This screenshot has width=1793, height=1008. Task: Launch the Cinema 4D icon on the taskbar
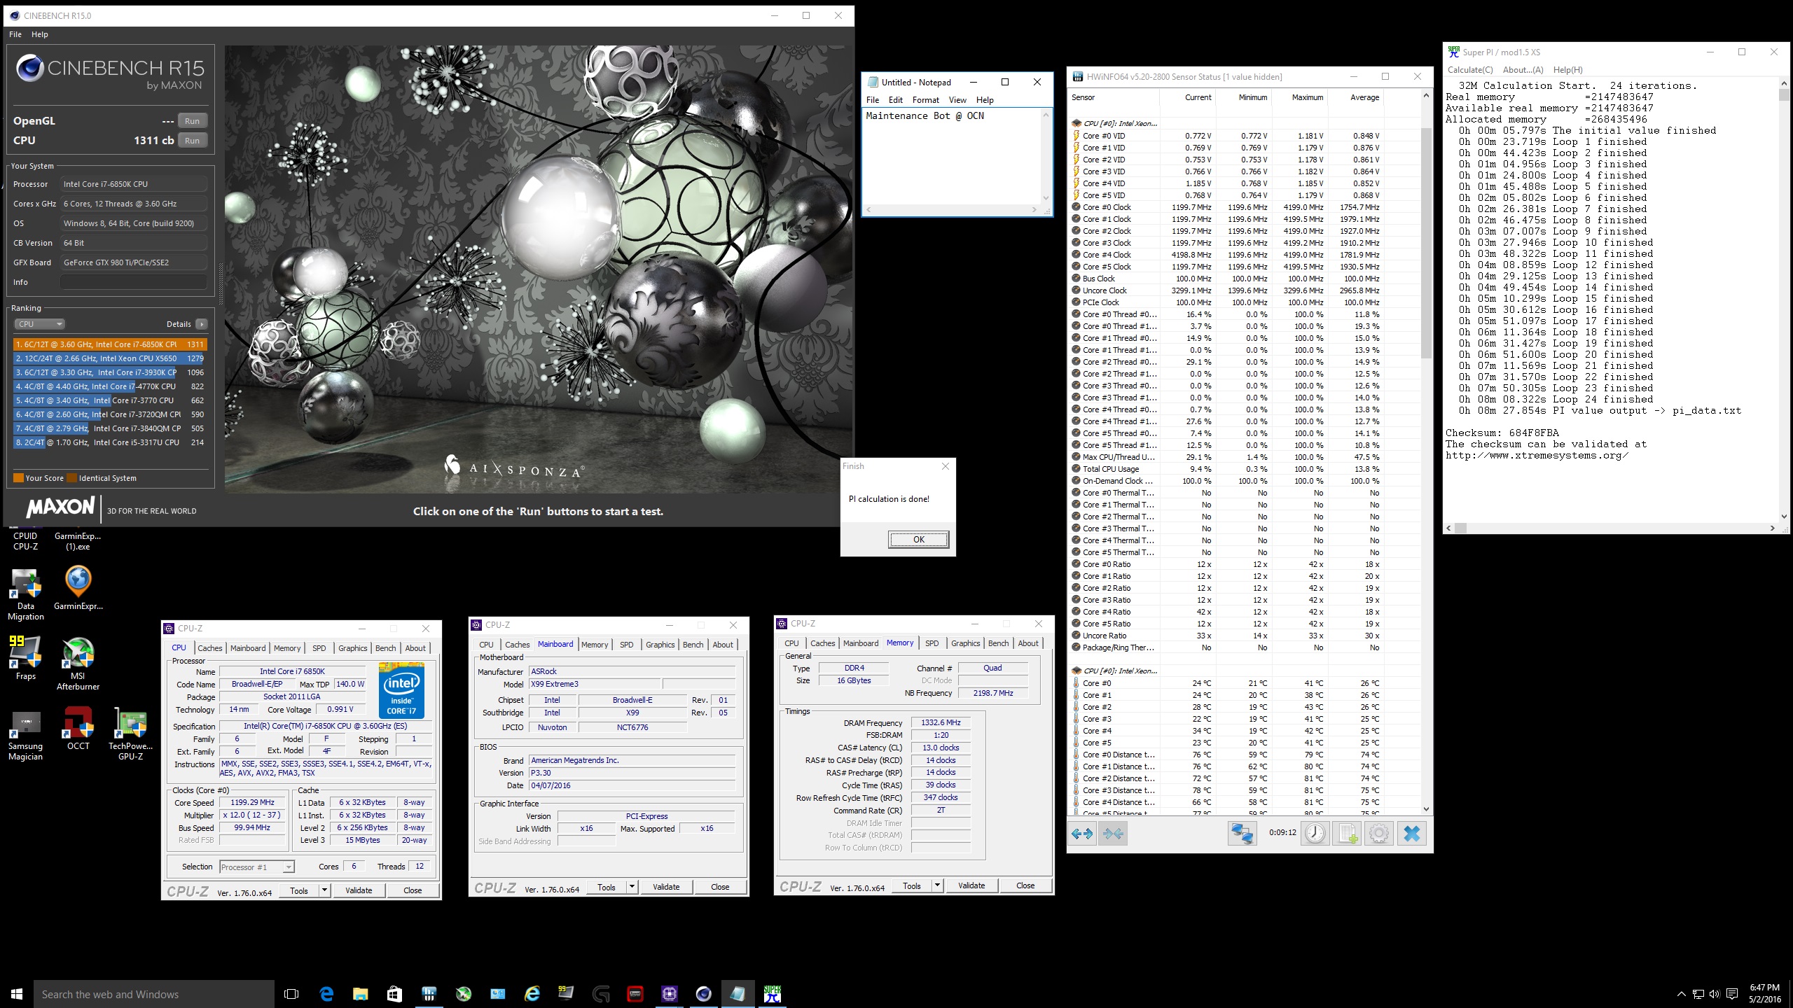coord(702,993)
